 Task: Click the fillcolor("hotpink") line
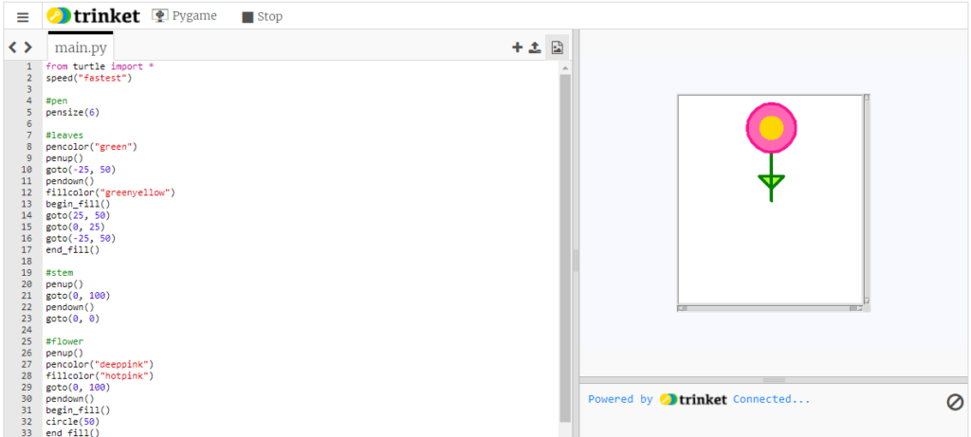[x=100, y=375]
